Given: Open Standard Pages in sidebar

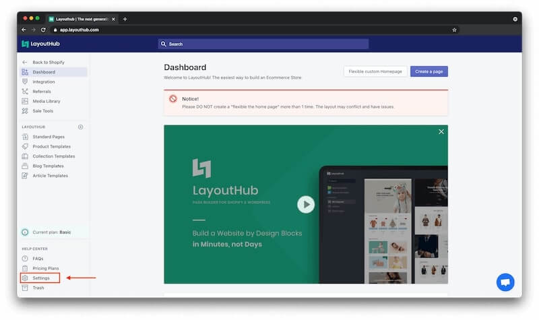Looking at the screenshot, I should [49, 137].
